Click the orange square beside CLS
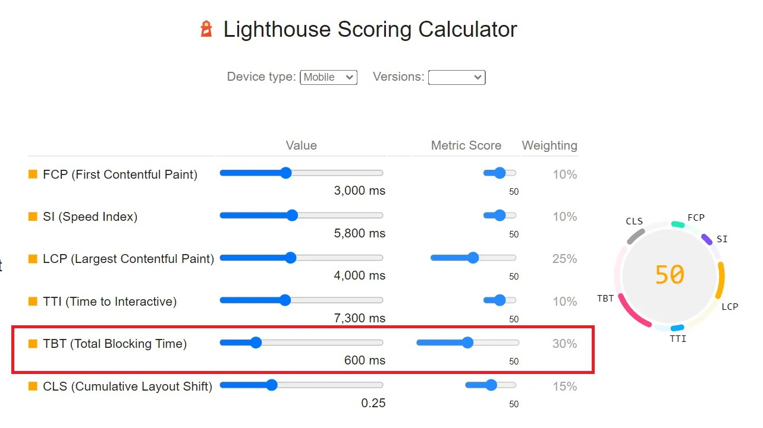 click(33, 386)
